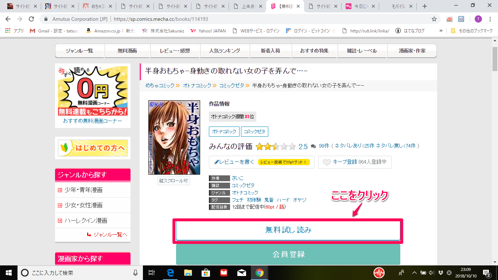Viewport: 498px width, 280px height.
Task: Expand the bookmarks overflow chevron
Action: point(441,31)
